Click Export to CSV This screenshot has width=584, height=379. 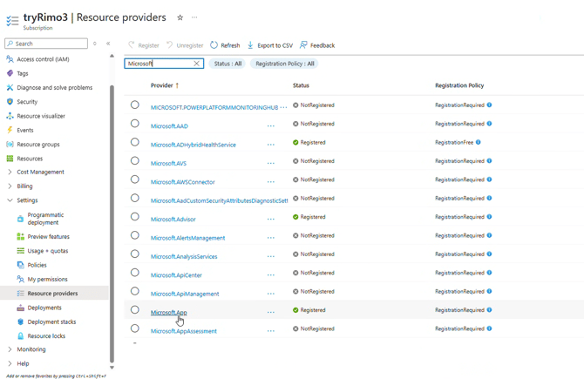coord(270,45)
